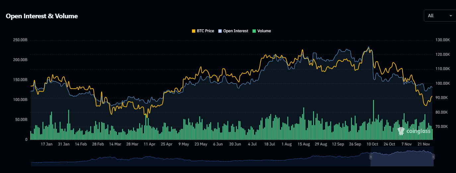Click the left handle of range slider

[371, 157]
